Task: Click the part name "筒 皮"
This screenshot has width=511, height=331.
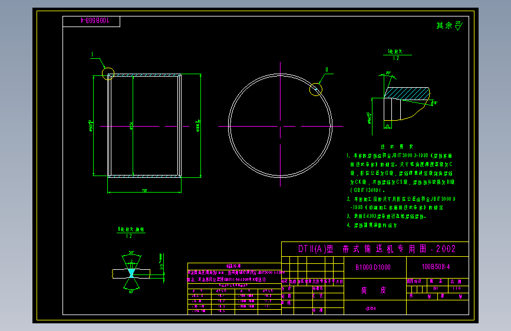Action: (374, 290)
